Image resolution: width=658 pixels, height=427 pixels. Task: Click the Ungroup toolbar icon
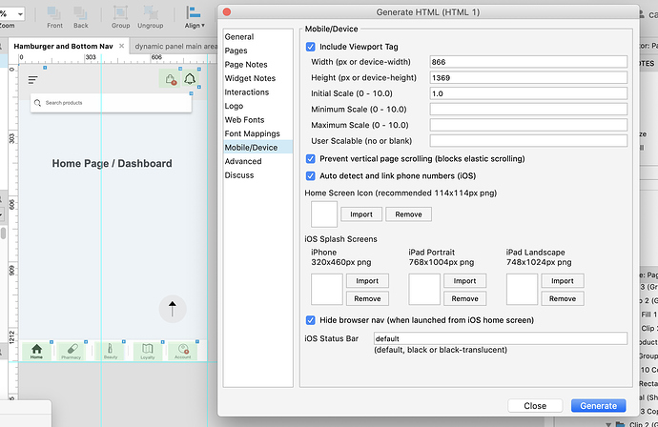click(151, 17)
